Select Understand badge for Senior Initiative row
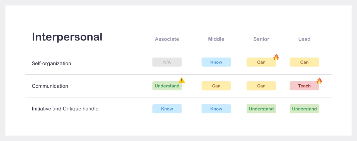The width and height of the screenshot is (357, 141). pos(261,109)
